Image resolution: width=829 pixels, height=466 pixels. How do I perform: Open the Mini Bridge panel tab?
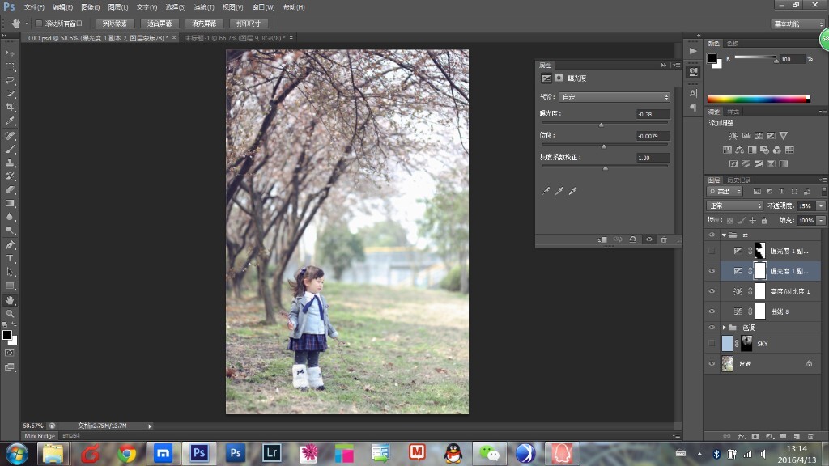(40, 436)
